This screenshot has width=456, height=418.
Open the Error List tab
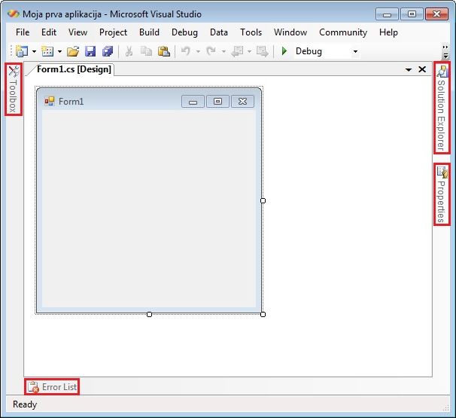click(52, 387)
